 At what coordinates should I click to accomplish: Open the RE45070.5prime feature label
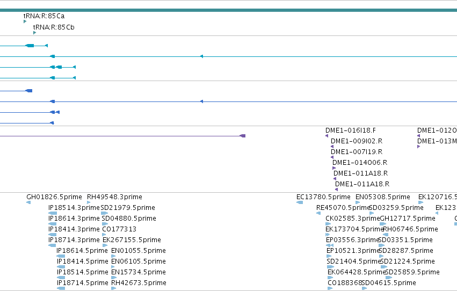pyautogui.click(x=343, y=208)
